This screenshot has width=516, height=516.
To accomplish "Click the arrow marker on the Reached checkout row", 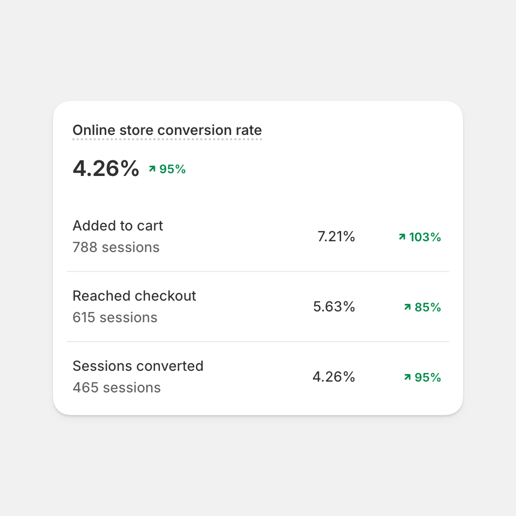I will (x=406, y=307).
